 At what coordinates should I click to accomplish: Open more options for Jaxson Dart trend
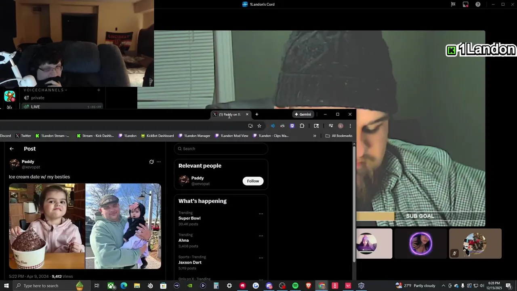click(x=261, y=258)
